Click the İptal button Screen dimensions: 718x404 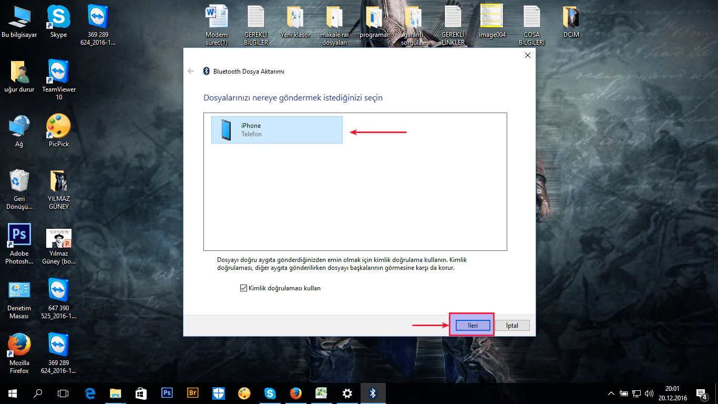click(x=512, y=326)
